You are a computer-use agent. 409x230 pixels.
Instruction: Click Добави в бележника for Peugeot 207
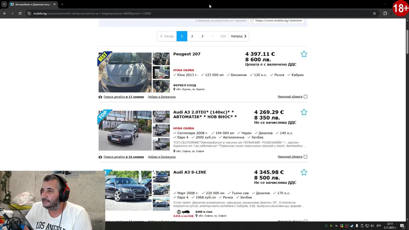162,97
